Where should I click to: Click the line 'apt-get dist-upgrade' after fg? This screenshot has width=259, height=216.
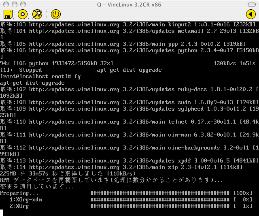(32, 83)
